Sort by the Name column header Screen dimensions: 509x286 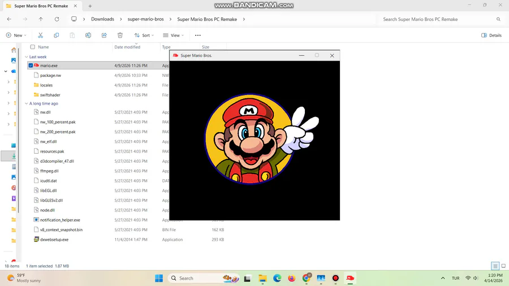click(43, 47)
